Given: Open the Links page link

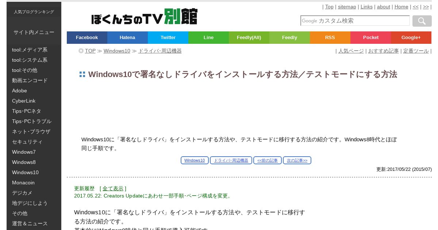Looking at the screenshot, I should [366, 7].
